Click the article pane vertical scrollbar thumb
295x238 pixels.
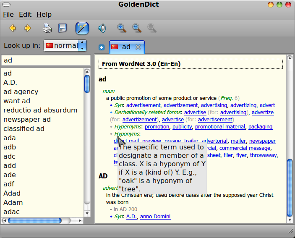(x=290, y=188)
